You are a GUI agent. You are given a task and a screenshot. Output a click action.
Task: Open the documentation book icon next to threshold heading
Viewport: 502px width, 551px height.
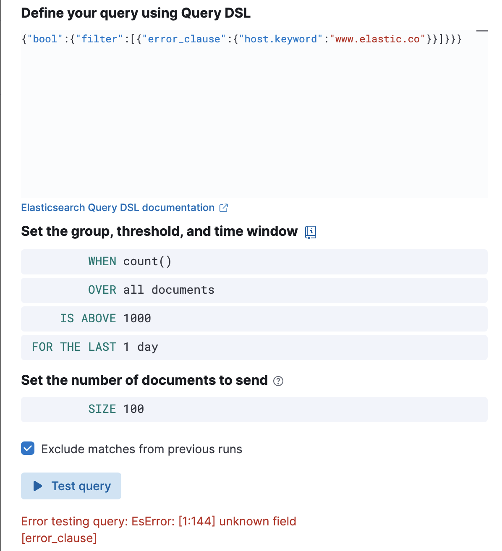310,231
